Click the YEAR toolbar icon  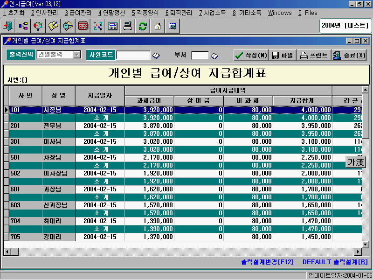(98, 26)
